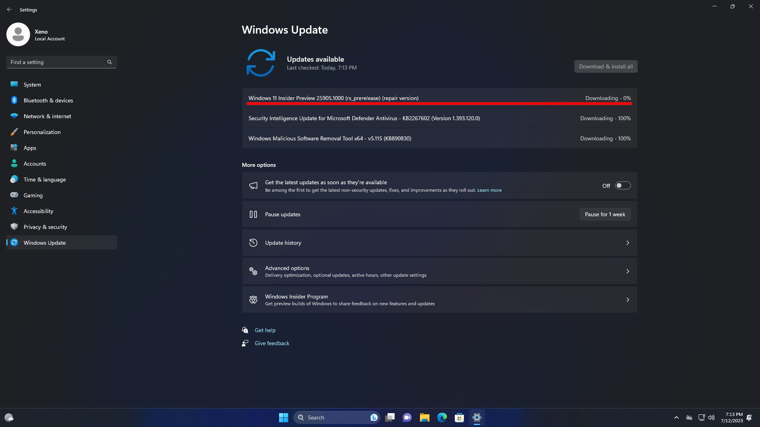Click the Accounts person icon
760x427 pixels.
pyautogui.click(x=14, y=163)
